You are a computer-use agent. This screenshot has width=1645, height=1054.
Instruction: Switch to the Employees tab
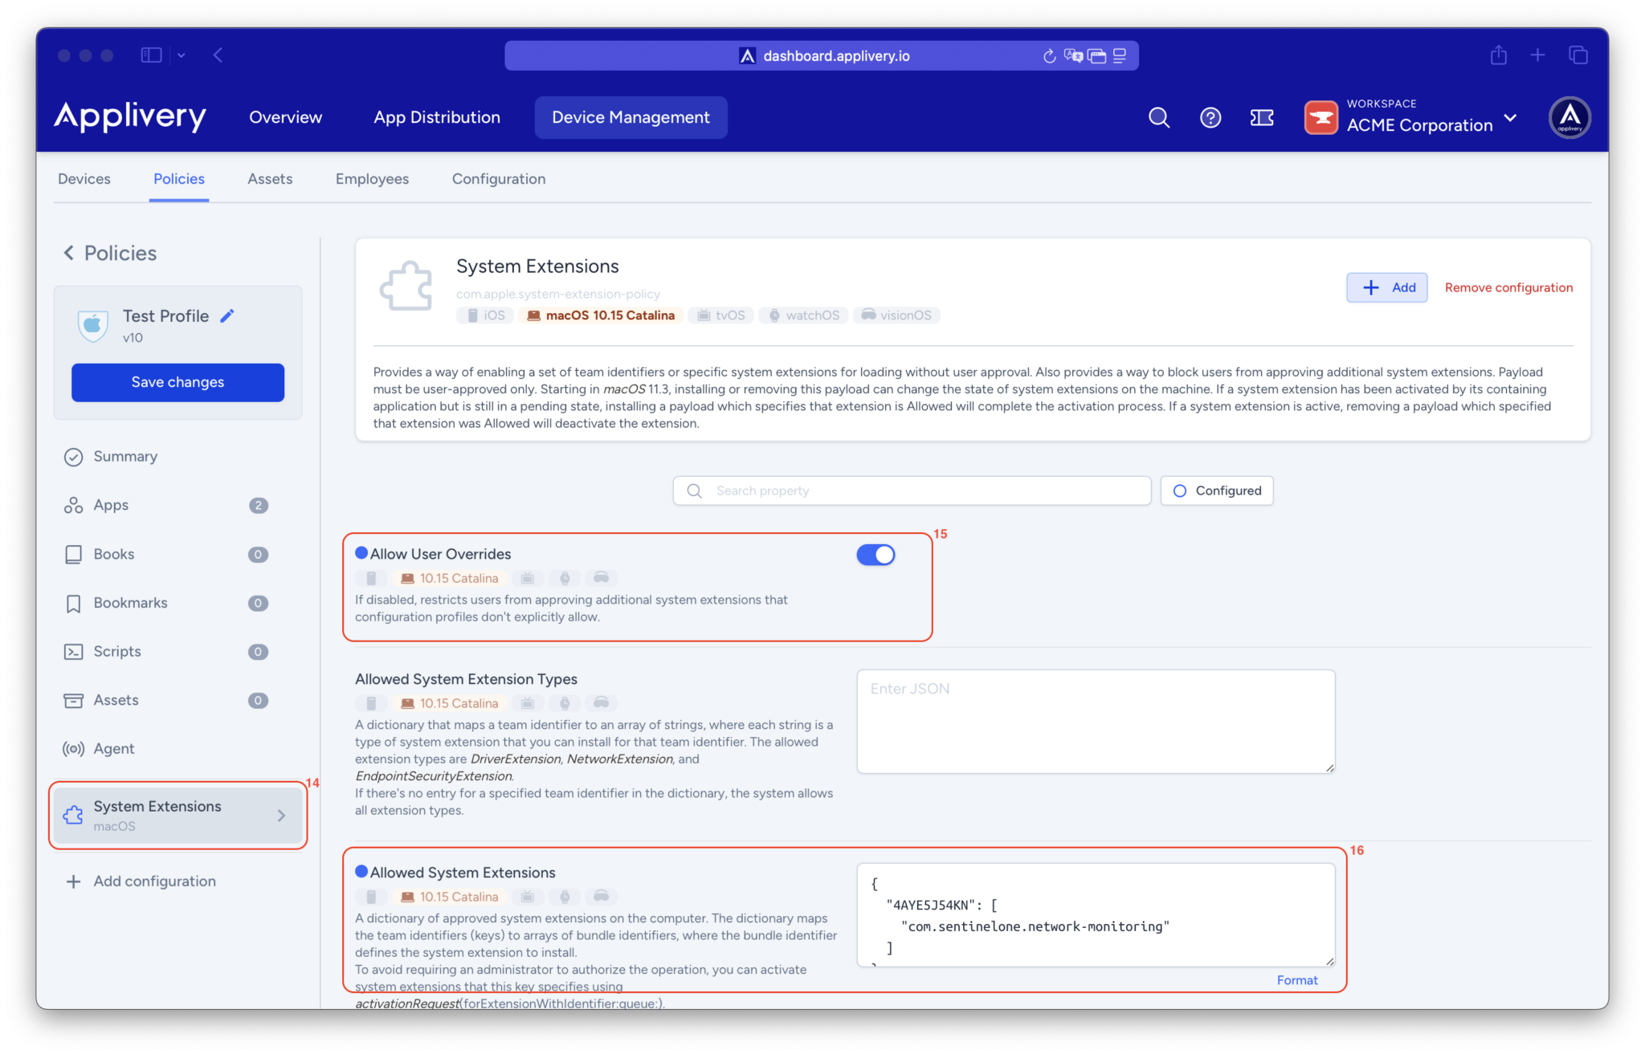coord(372,178)
